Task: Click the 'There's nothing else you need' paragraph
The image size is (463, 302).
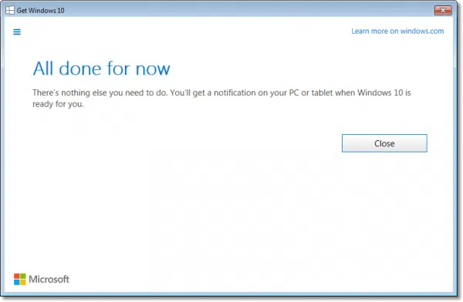Action: coord(221,98)
